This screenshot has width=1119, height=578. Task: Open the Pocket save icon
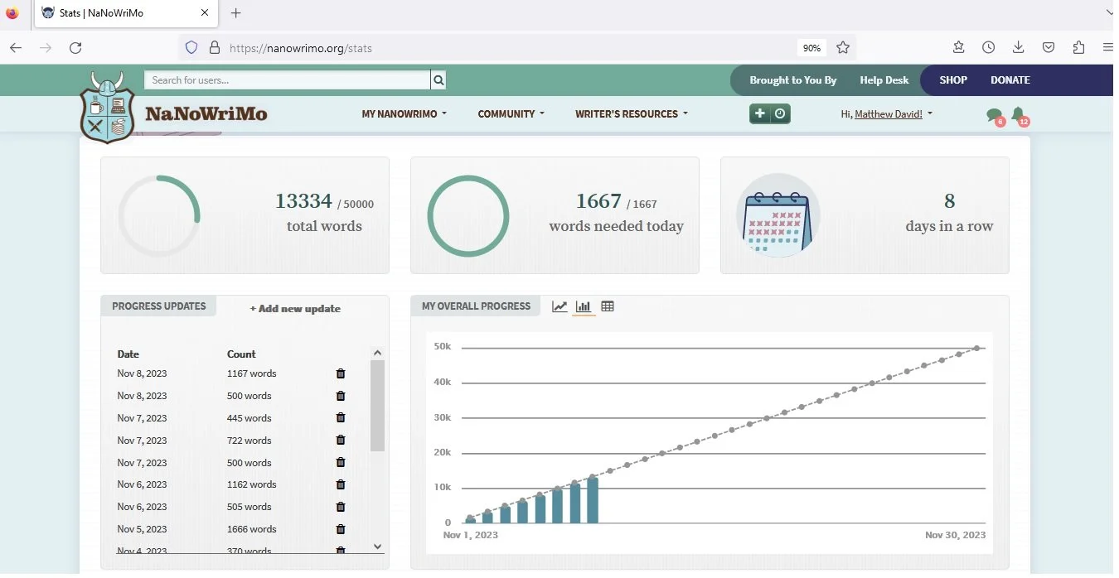click(x=1049, y=48)
